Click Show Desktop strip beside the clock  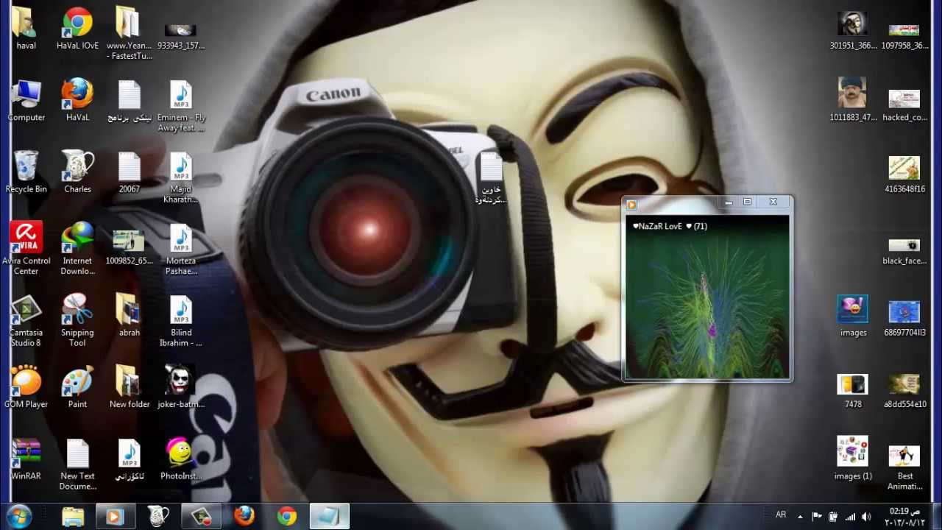(936, 516)
